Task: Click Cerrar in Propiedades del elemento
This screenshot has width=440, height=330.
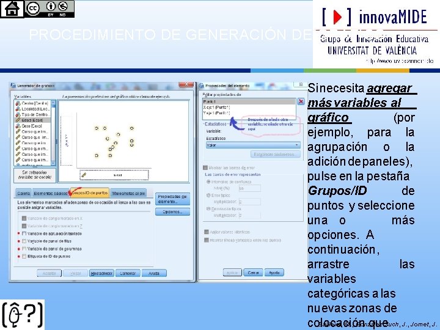Action: 253,273
